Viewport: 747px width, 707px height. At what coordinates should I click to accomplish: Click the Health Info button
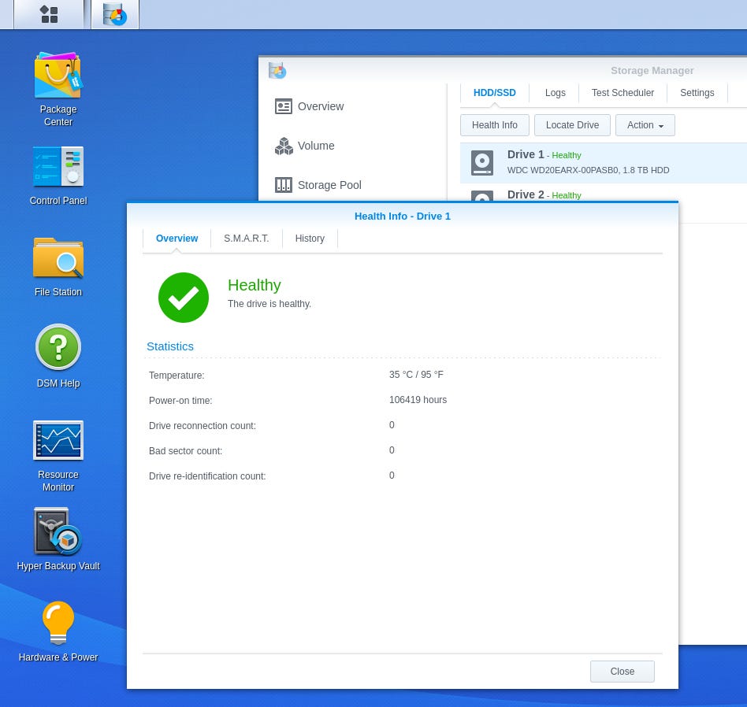click(495, 125)
